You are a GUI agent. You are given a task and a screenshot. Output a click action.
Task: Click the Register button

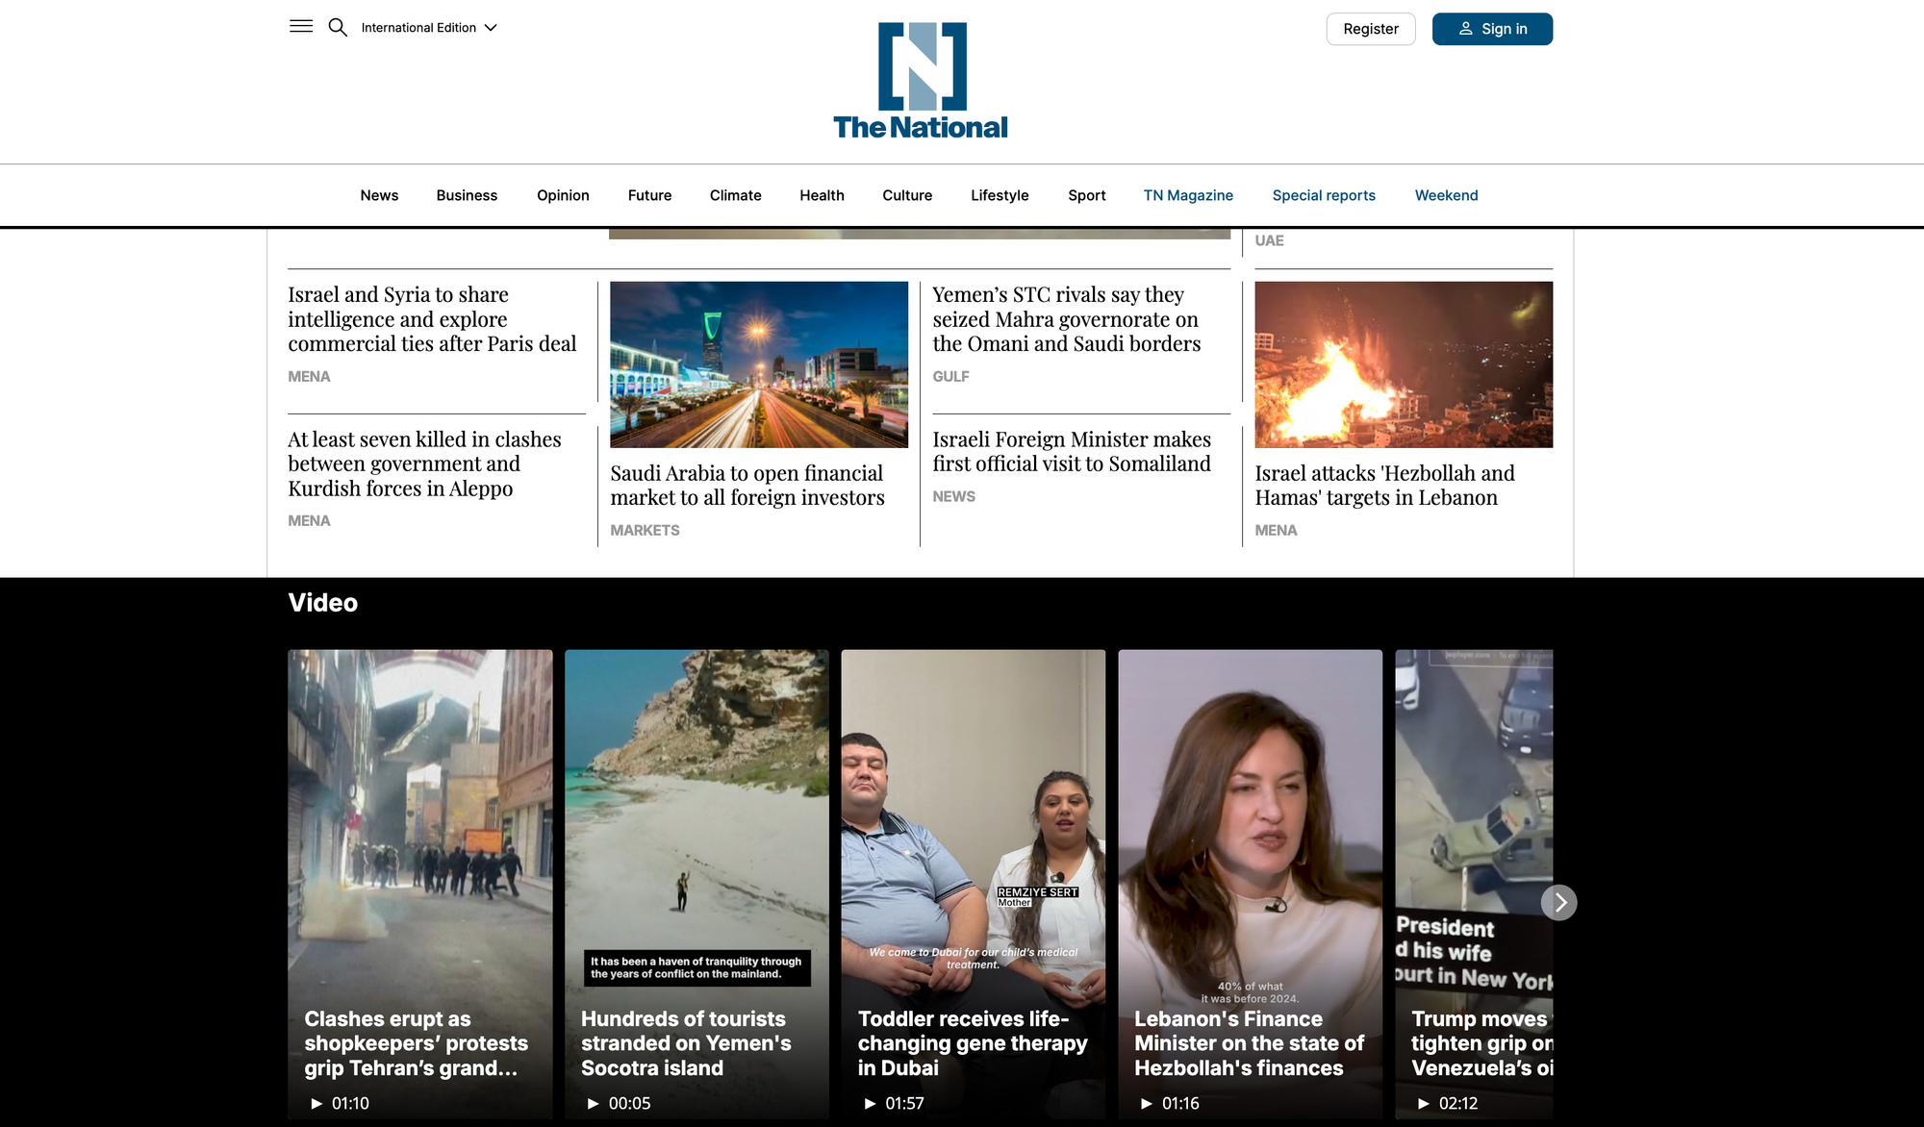point(1371,29)
